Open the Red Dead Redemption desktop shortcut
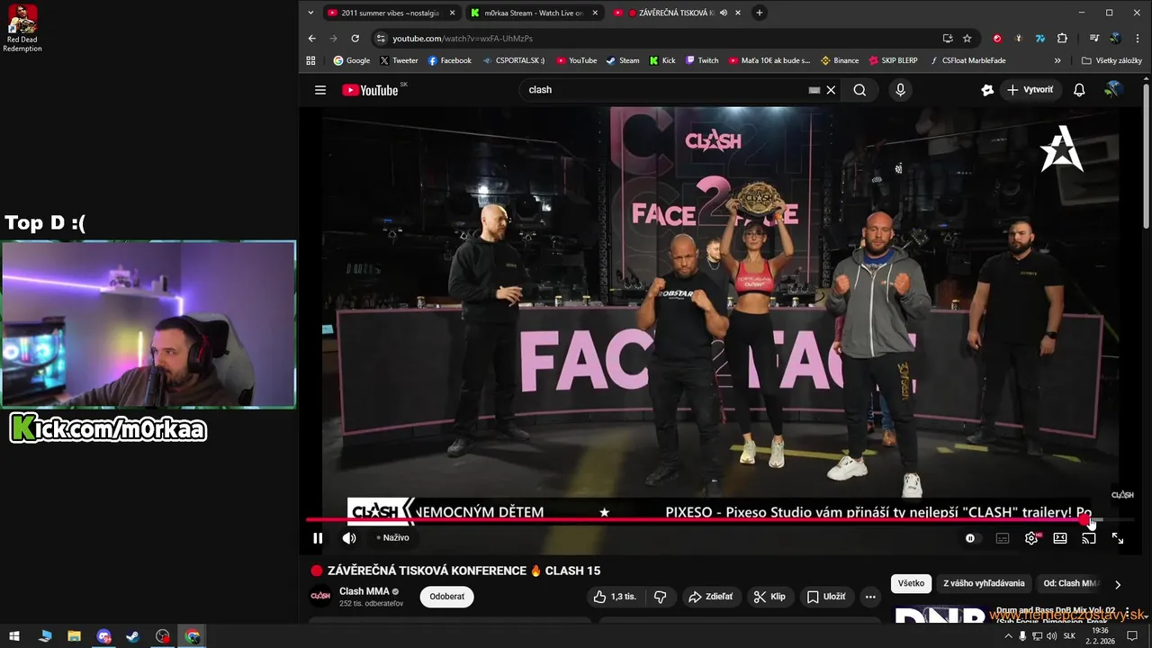 coord(22,28)
